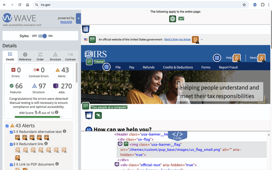
Task: Collapse the Code panel tab
Action: (177, 135)
